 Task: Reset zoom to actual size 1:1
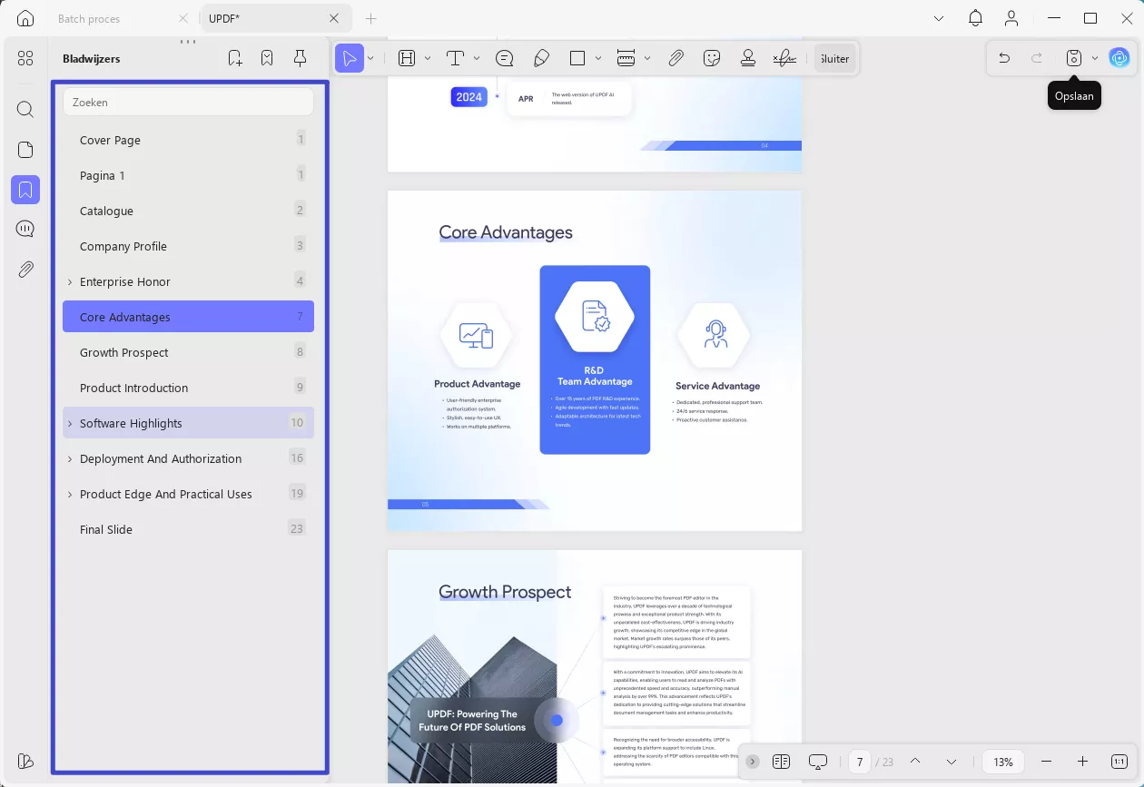pos(1119,762)
